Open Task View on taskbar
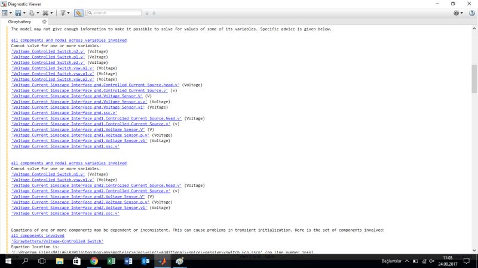 (x=42, y=261)
